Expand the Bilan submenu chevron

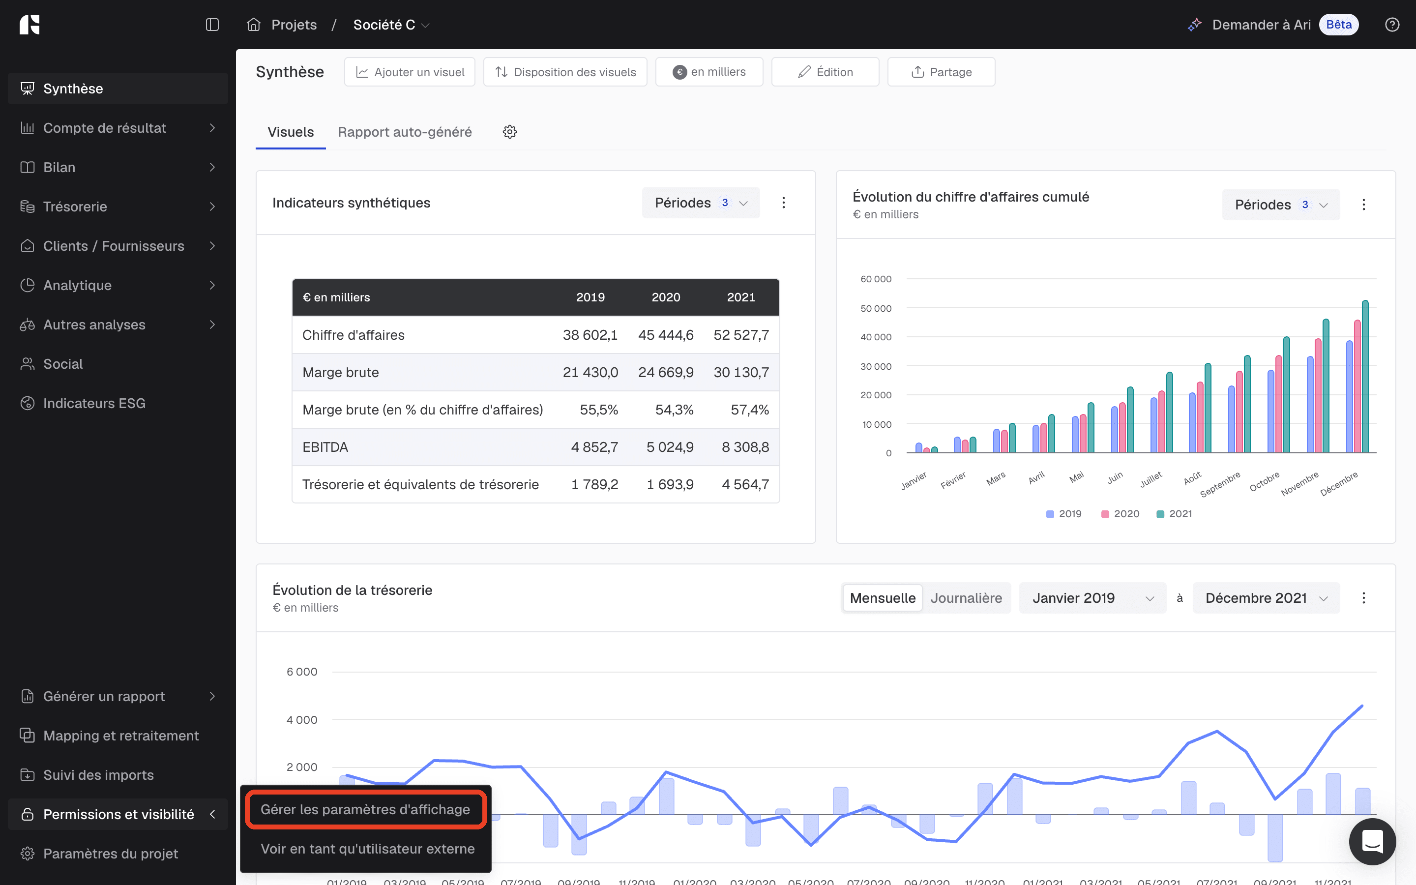point(212,167)
